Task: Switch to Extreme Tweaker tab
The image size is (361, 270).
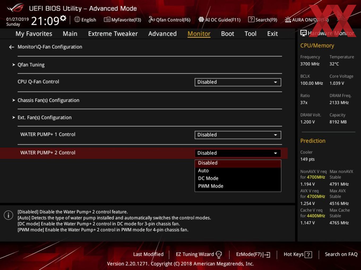Action: 113,34
